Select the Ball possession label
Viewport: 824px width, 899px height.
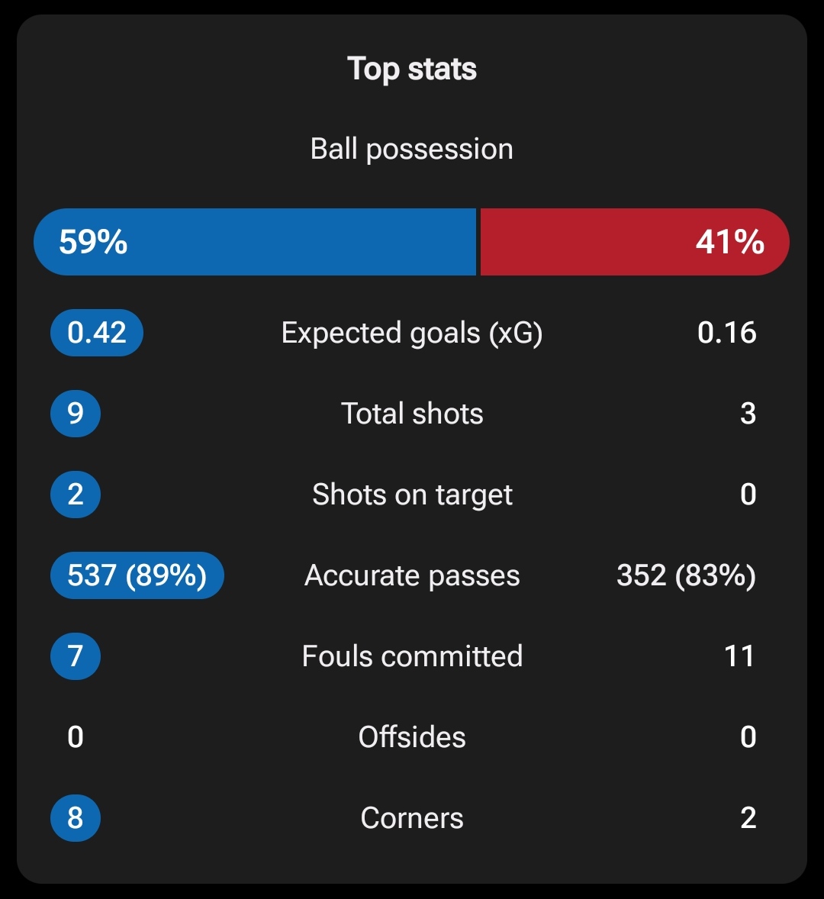pos(412,149)
